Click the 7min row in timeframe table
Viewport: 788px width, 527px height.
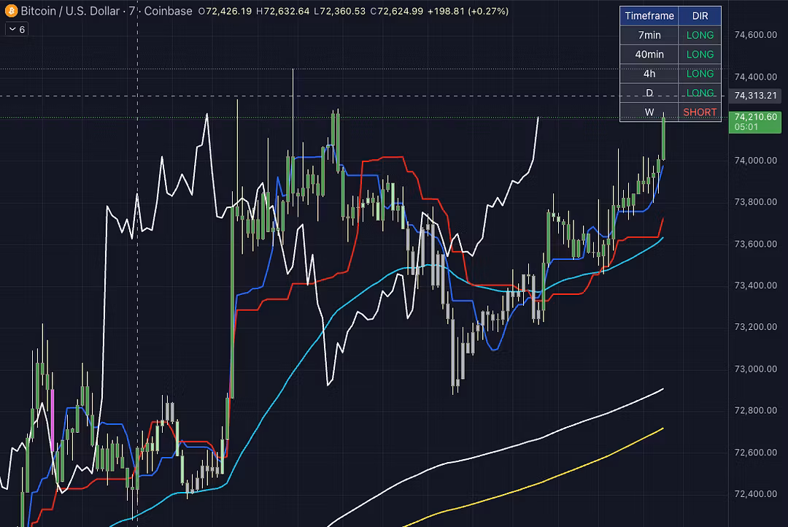coord(649,35)
